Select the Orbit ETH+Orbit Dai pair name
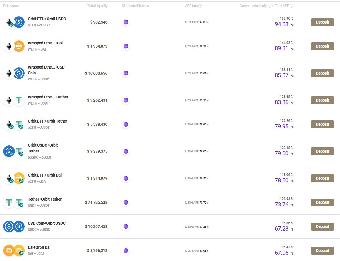340x261 pixels. click(45, 175)
